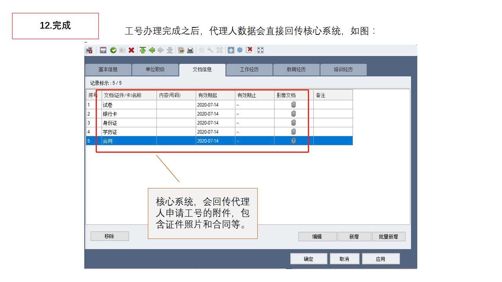Open the 工作经历 tab
The height and width of the screenshot is (282, 502).
tap(249, 70)
